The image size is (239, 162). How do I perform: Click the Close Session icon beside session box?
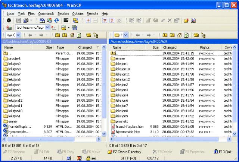point(54,28)
